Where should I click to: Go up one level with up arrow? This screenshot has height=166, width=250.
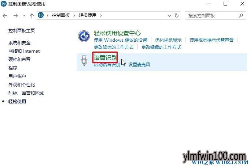(x=32, y=16)
